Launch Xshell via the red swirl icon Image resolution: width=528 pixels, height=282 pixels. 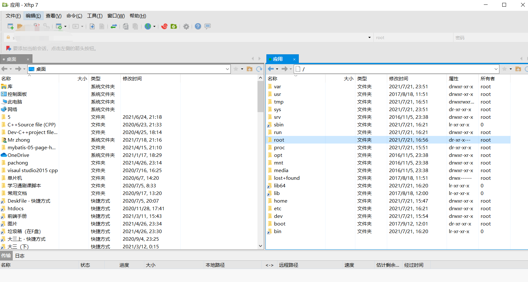(164, 26)
